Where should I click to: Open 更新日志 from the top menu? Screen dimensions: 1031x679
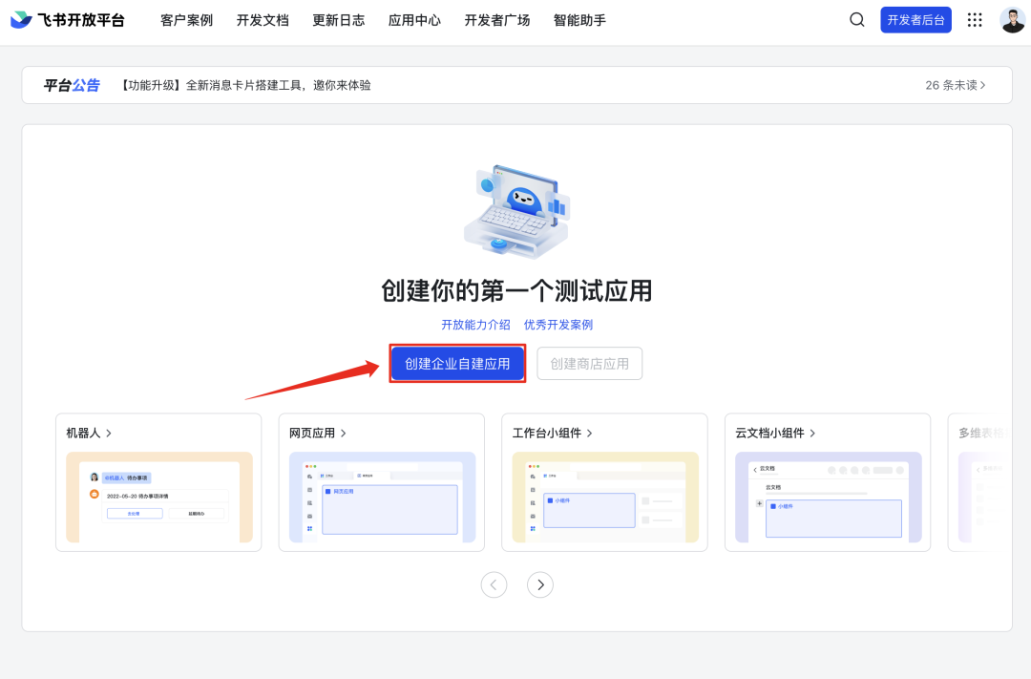click(x=339, y=19)
